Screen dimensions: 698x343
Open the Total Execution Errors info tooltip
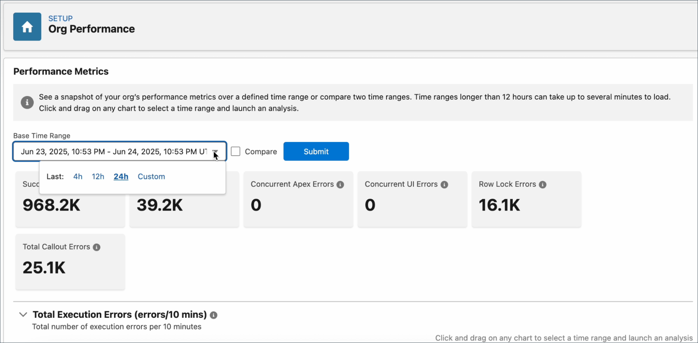[x=214, y=315]
